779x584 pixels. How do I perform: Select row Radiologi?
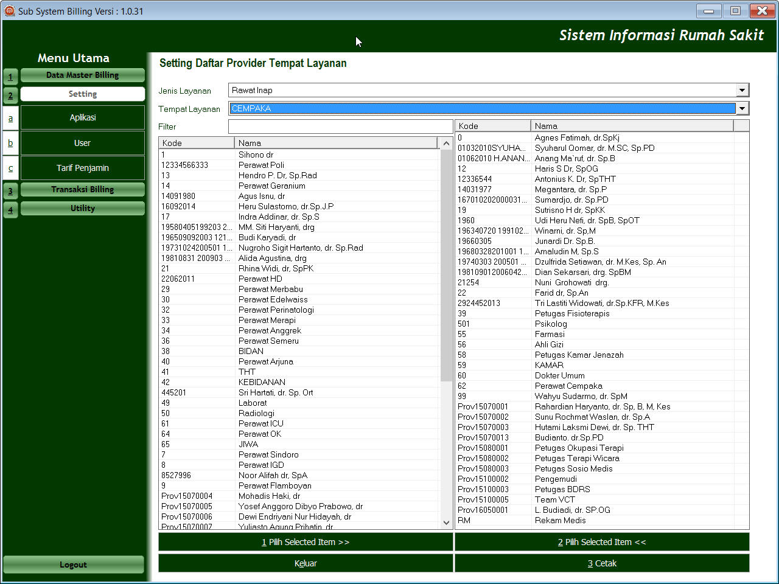tap(298, 413)
